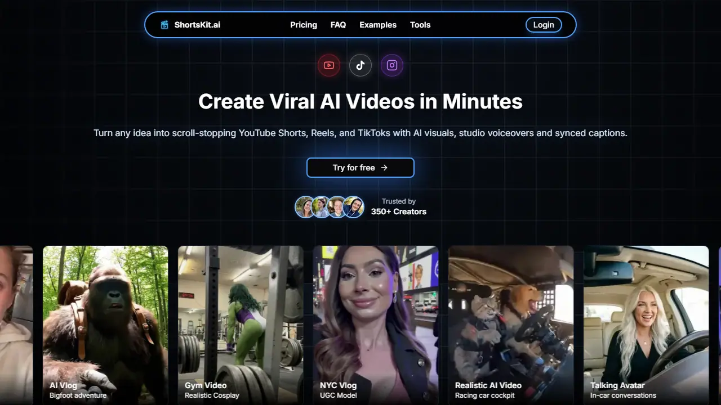Click the ShortsKit.ai brand name link
The width and height of the screenshot is (721, 405).
coord(197,25)
